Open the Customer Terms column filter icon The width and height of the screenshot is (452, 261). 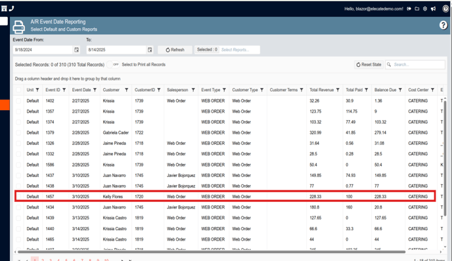tap(302, 90)
